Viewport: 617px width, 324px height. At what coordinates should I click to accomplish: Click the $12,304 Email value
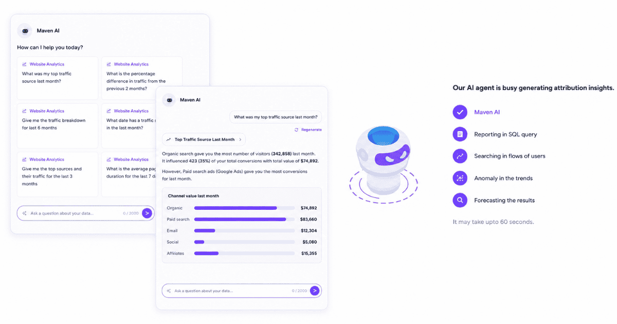click(308, 230)
